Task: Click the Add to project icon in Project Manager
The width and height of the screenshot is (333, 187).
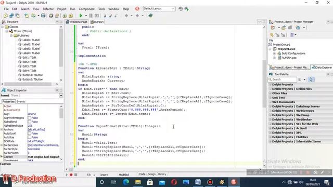Action: pyautogui.click(x=284, y=28)
